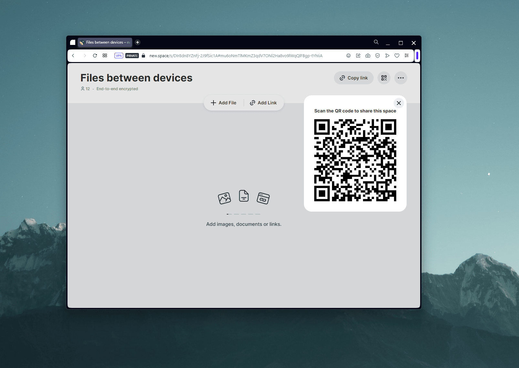Click the Files between devices heading
Screen dimensions: 519x368
point(136,78)
